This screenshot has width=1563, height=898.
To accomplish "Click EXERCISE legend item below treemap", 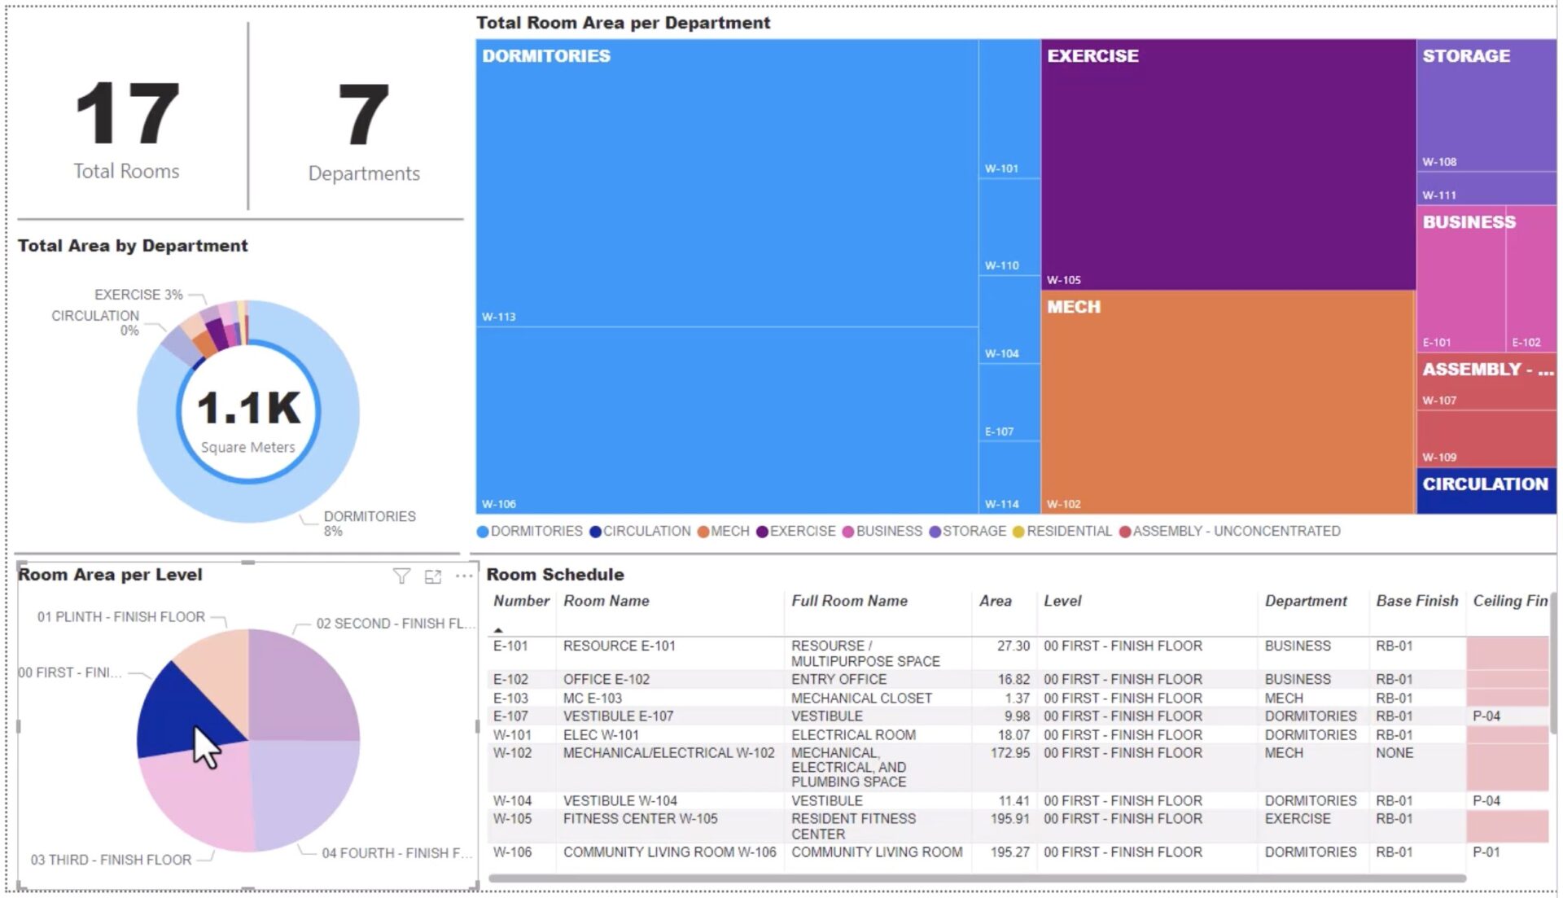I will (x=802, y=532).
